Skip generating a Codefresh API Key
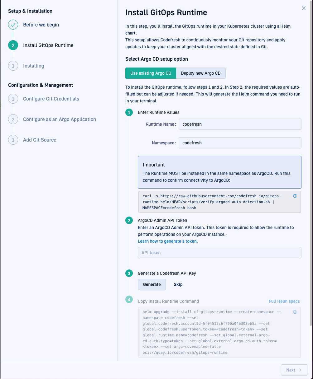This screenshot has height=379, width=313. [x=178, y=284]
